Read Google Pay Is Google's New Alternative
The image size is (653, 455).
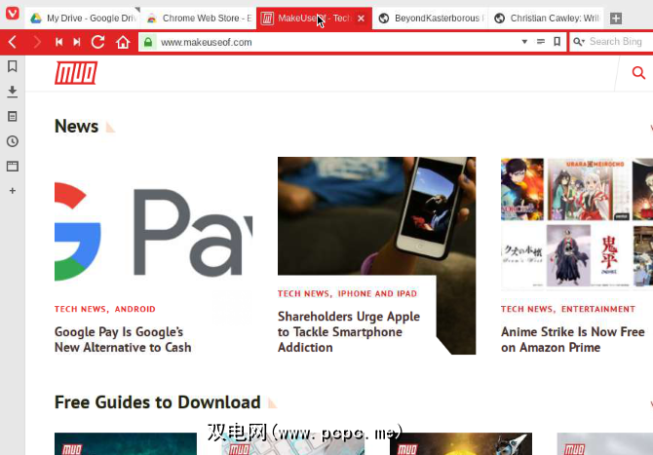click(x=123, y=340)
